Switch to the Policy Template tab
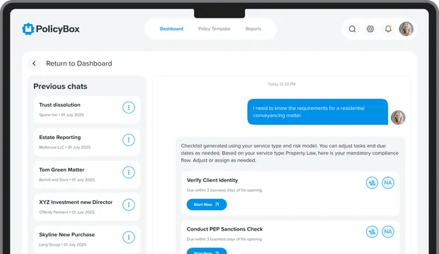This screenshot has width=439, height=254. tap(214, 29)
